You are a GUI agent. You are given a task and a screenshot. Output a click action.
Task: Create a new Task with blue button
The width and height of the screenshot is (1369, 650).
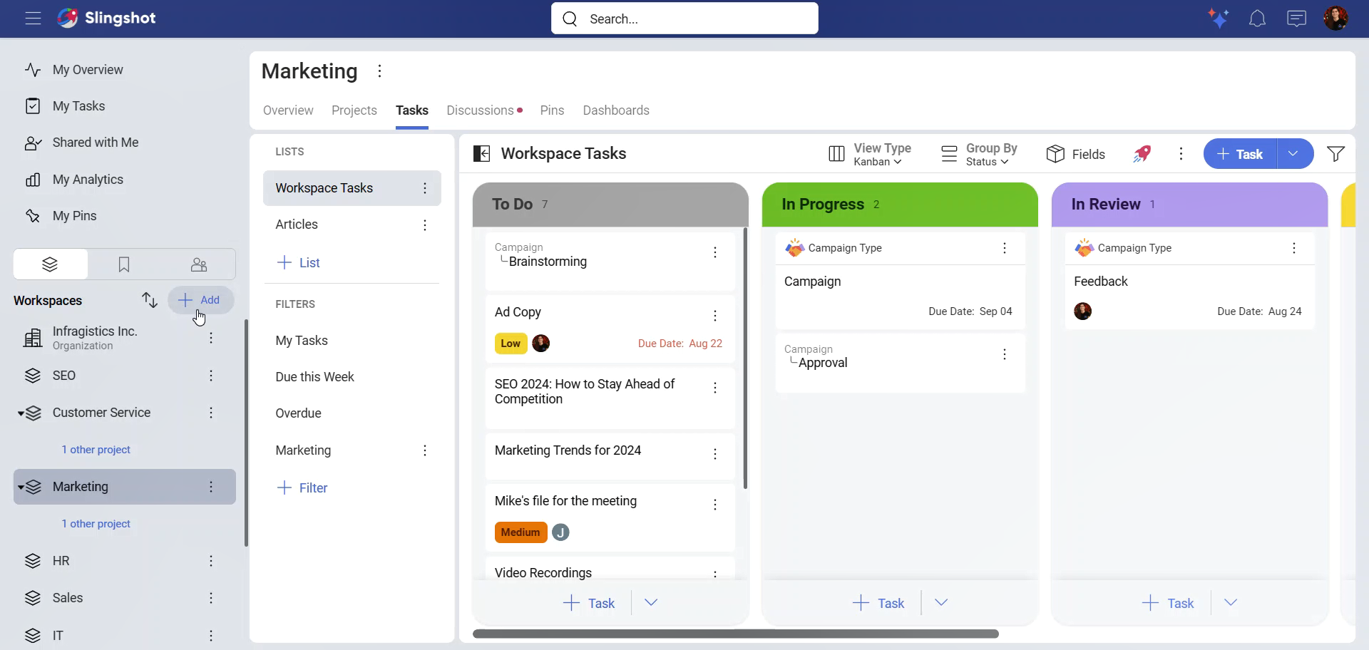tap(1240, 154)
